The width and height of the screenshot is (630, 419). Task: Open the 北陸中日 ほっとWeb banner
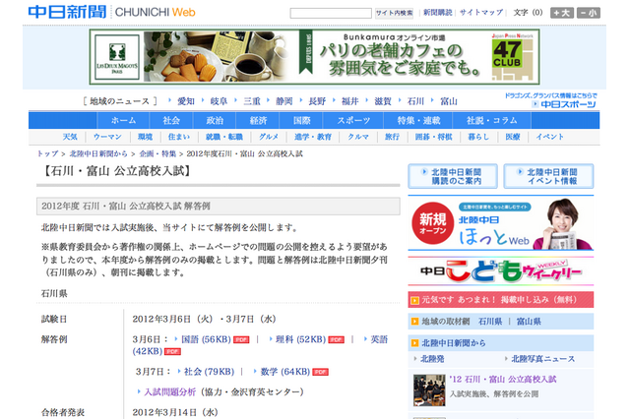[x=501, y=223]
